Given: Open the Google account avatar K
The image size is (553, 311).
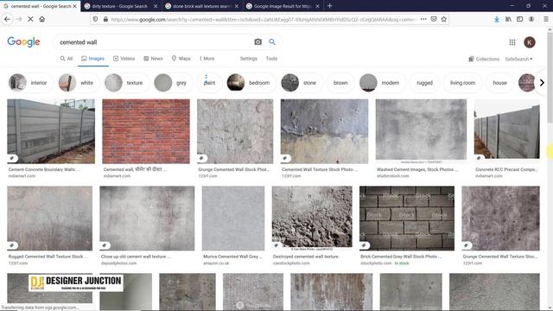Looking at the screenshot, I should (529, 42).
